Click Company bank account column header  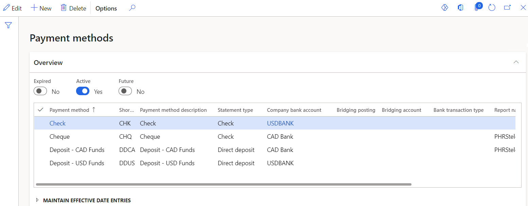(x=294, y=110)
